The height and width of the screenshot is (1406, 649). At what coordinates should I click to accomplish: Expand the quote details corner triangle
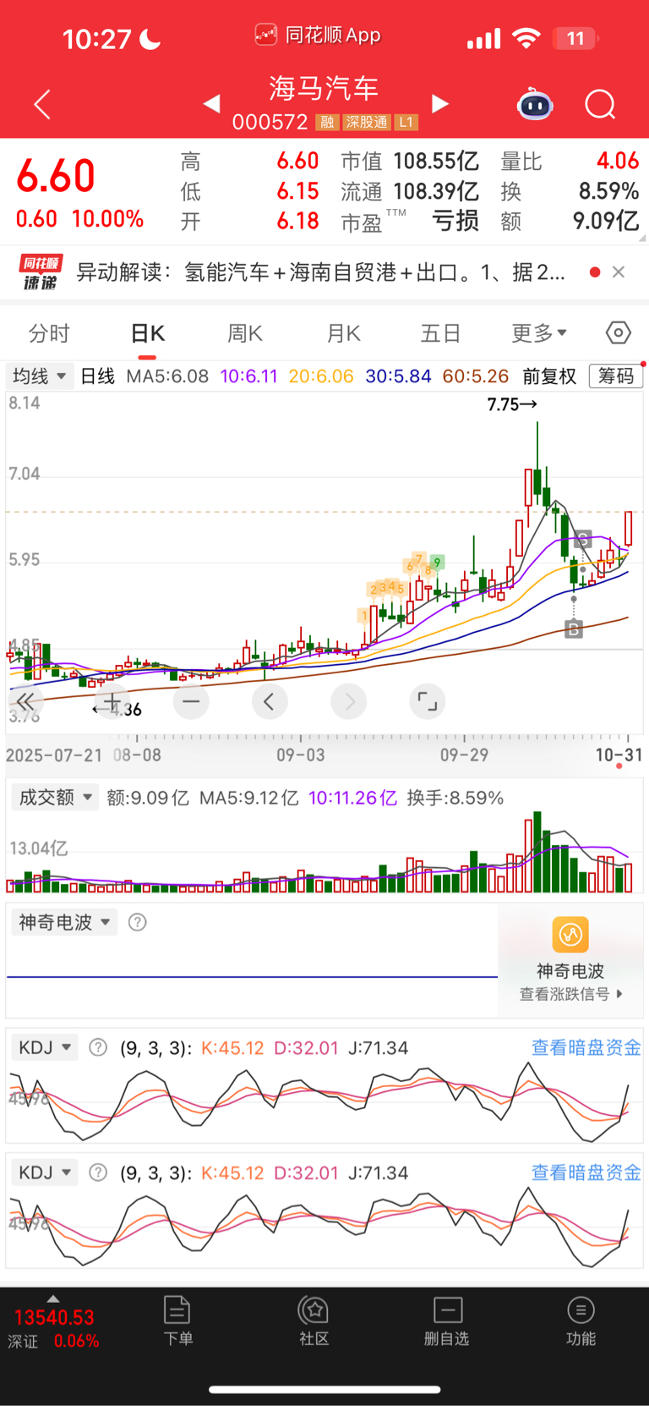642,238
